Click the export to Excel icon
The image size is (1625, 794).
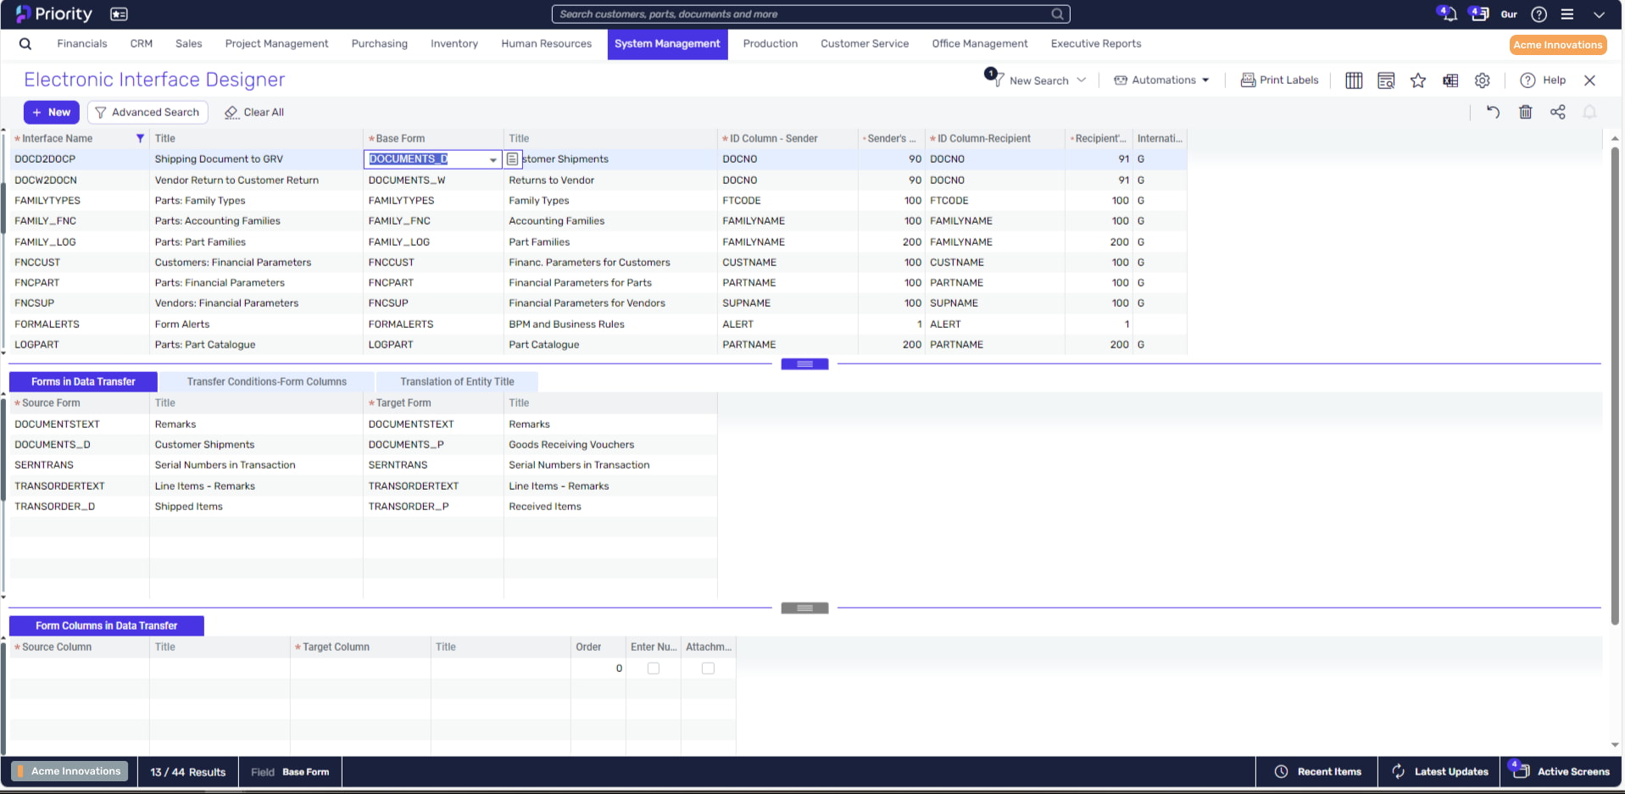(x=1450, y=81)
